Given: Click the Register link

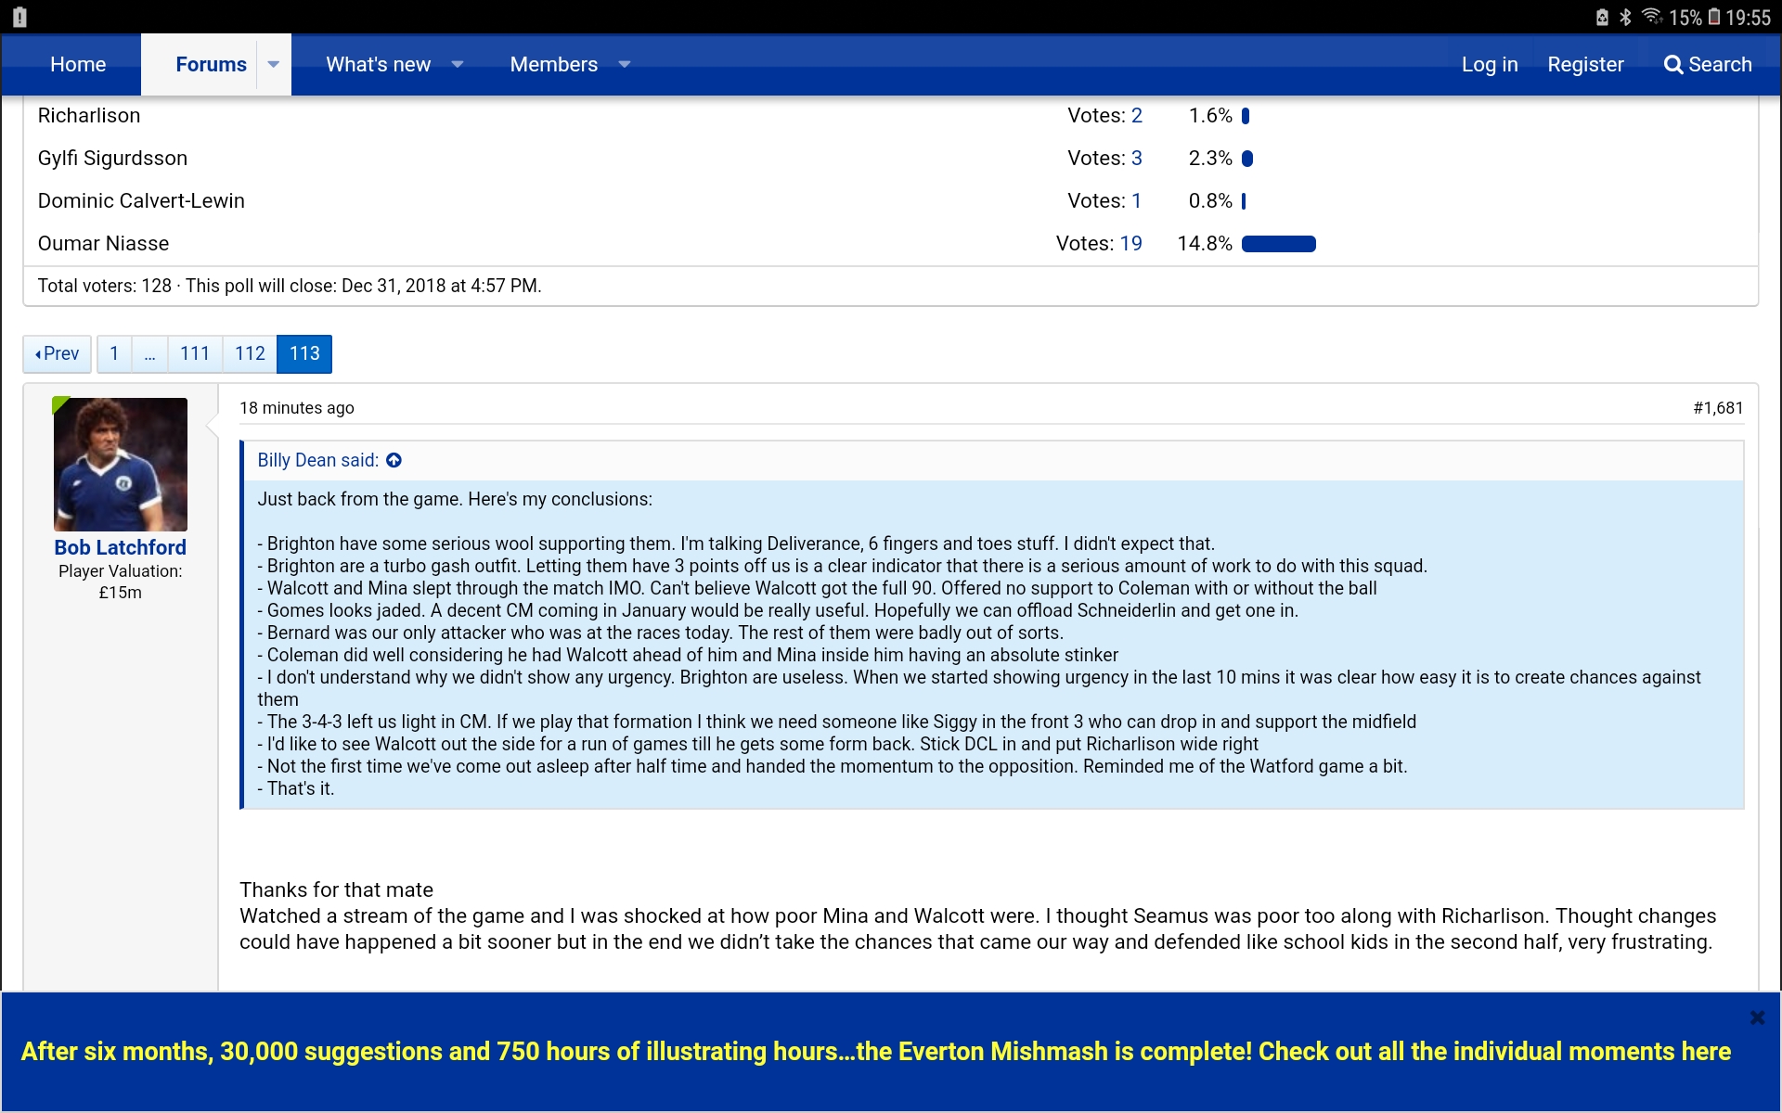Looking at the screenshot, I should tap(1585, 64).
